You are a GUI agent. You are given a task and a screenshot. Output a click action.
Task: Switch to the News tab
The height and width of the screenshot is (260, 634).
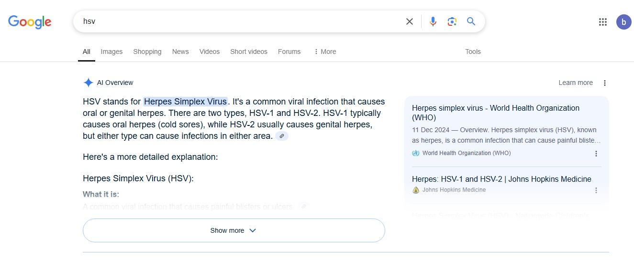[180, 52]
